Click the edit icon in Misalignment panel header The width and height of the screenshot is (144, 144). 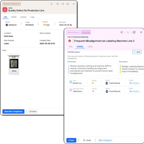coord(134,32)
